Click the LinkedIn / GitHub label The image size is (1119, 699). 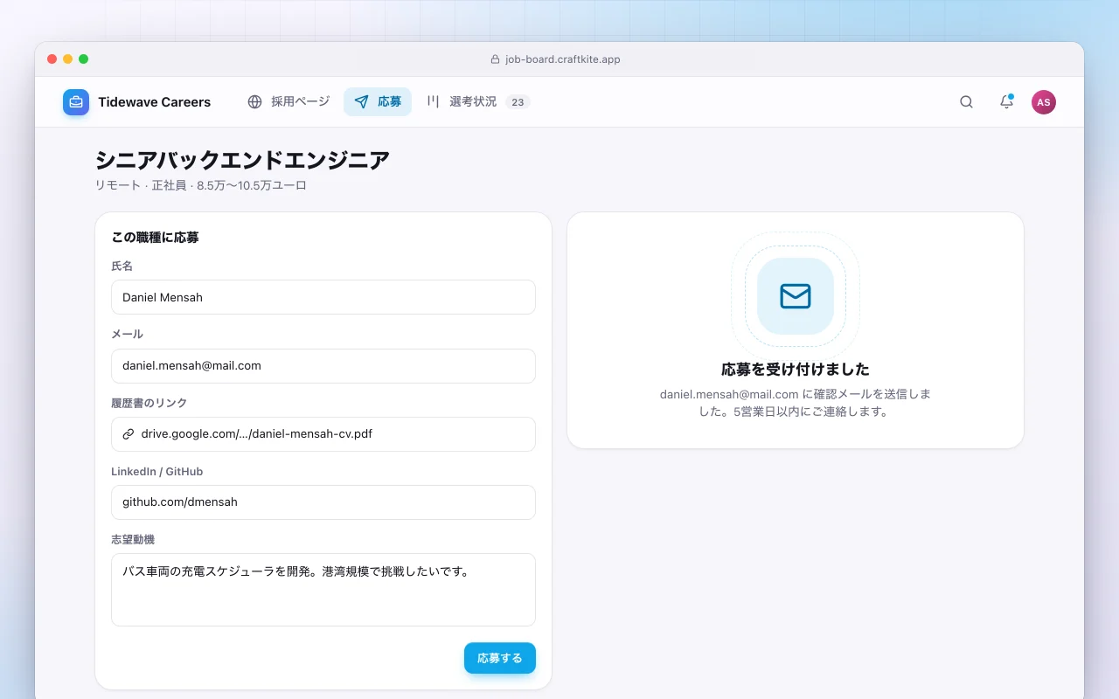click(157, 472)
